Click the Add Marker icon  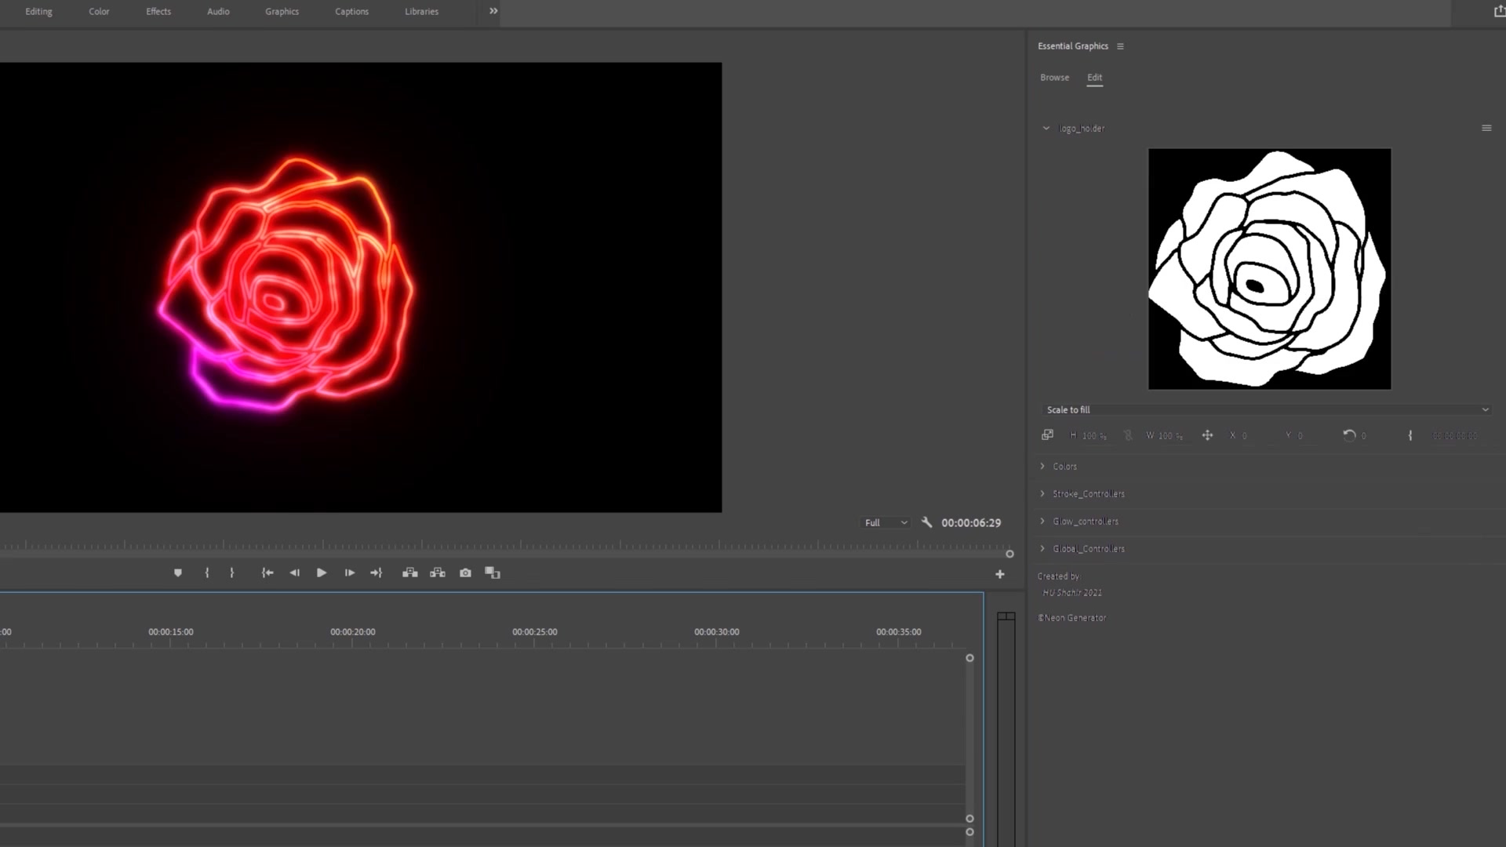(178, 573)
